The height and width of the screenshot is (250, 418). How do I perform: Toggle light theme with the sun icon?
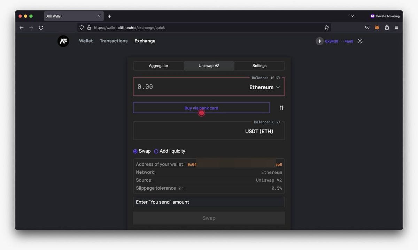coord(360,41)
